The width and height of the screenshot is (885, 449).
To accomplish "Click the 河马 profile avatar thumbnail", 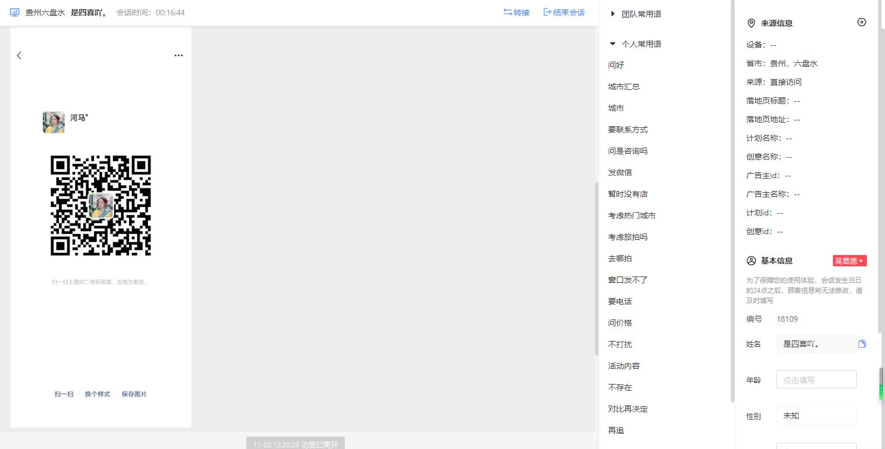I will pyautogui.click(x=54, y=122).
